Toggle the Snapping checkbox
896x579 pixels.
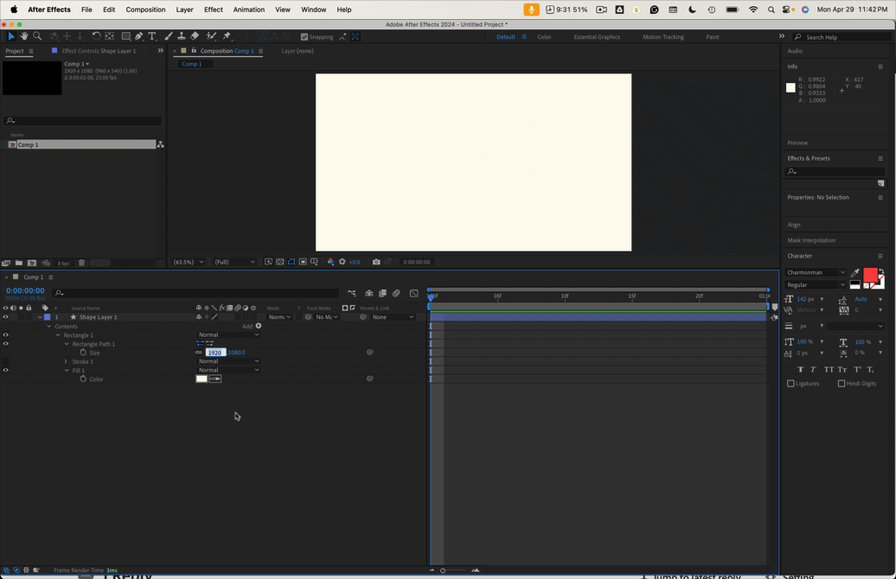[x=304, y=36]
